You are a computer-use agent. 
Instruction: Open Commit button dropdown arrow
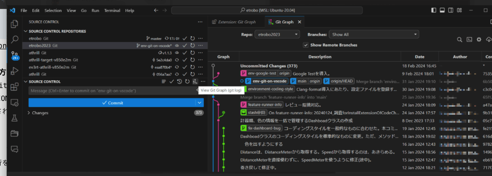tap(200, 103)
